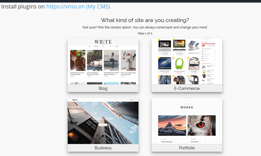Viewport: 261px width, 156px height.
Task: Select the E-Commerce store preview thumbnail
Action: [187, 61]
